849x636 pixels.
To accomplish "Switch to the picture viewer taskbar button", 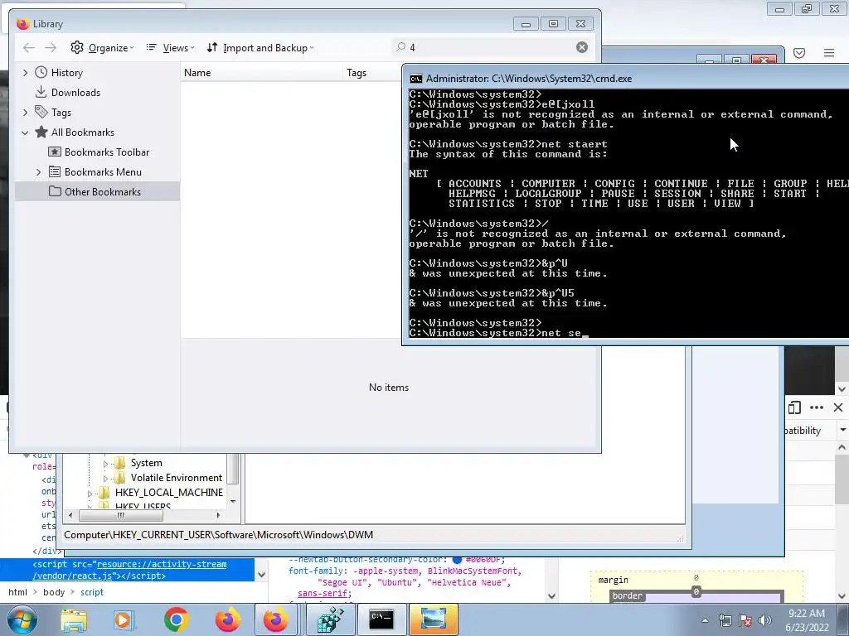I will point(433,619).
